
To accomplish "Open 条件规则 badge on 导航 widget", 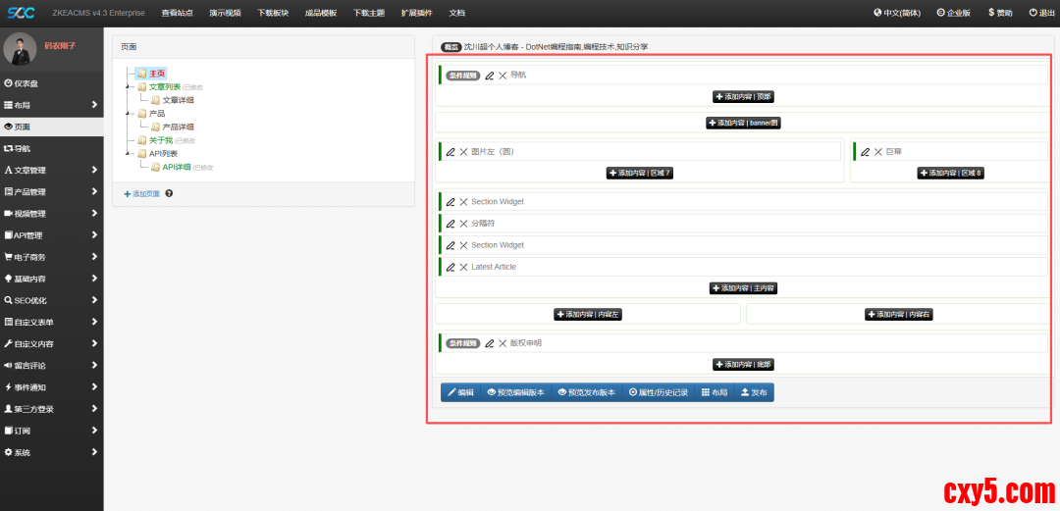I will [x=463, y=76].
